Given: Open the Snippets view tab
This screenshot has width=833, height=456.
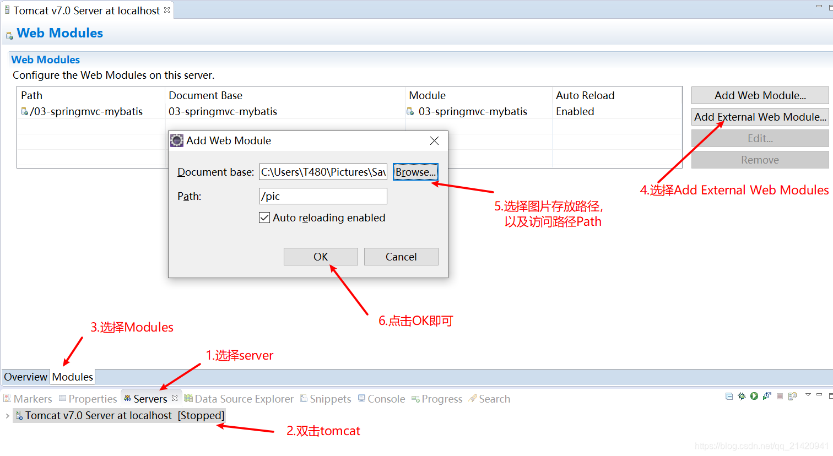Looking at the screenshot, I should point(326,399).
